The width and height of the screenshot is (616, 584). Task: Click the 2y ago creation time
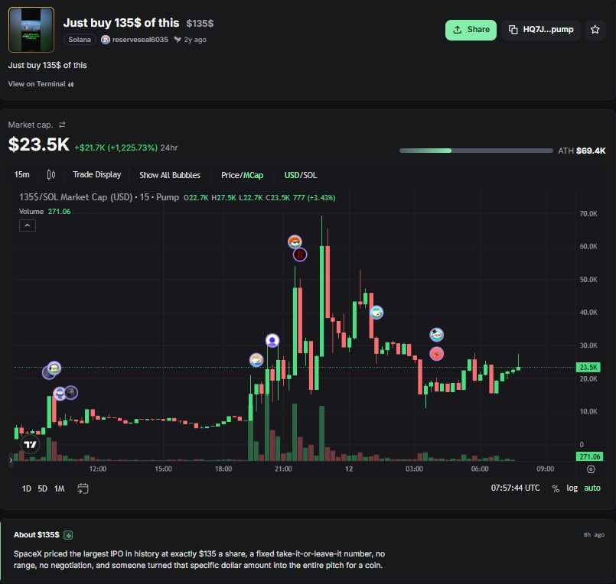[195, 40]
